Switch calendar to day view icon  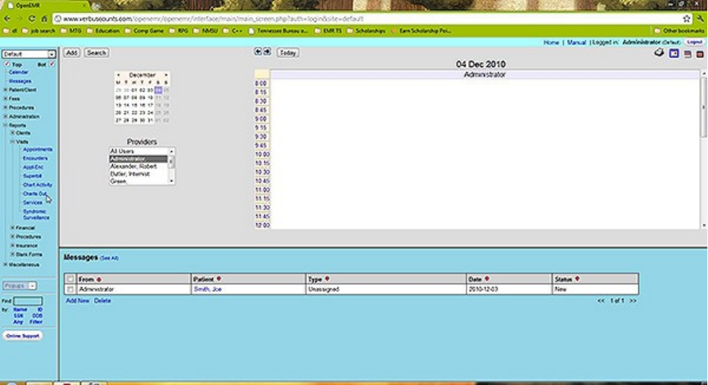pyautogui.click(x=674, y=54)
